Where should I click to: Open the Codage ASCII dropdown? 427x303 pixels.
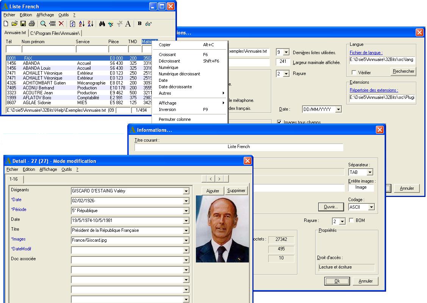pyautogui.click(x=371, y=207)
